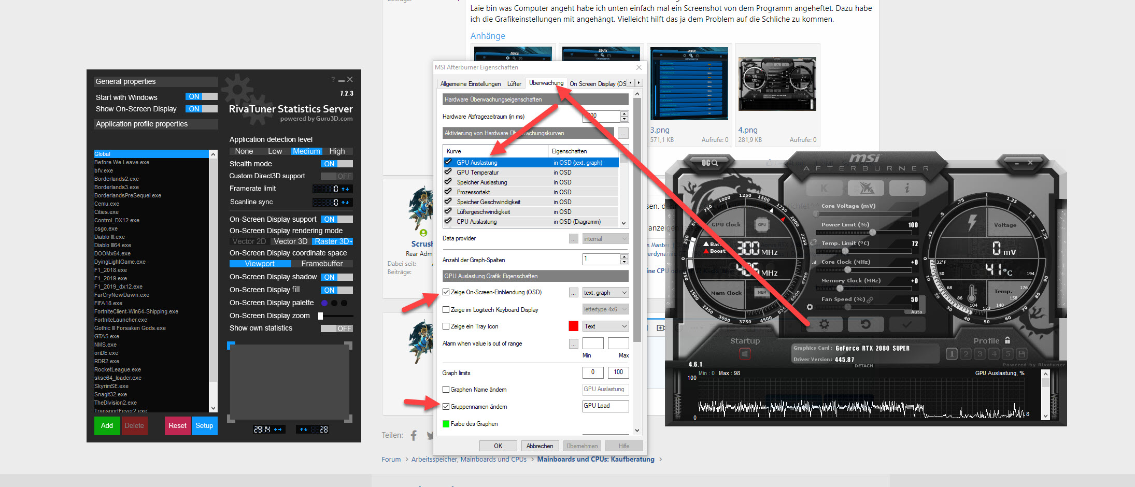
Task: Open RivaTuner help question mark
Action: 333,79
